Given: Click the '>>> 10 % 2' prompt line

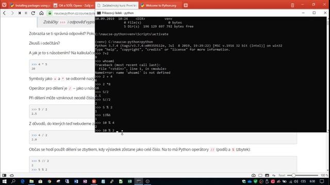Looking at the screenshot, I should coord(105,131).
